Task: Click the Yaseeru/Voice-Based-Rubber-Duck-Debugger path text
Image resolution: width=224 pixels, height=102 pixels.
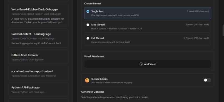Action: tap(36, 14)
